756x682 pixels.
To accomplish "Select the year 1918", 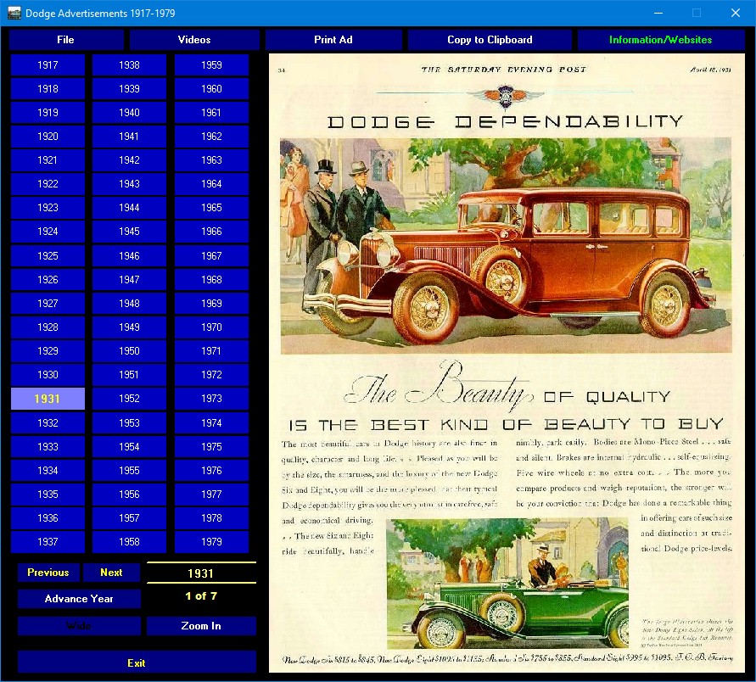I will click(48, 89).
